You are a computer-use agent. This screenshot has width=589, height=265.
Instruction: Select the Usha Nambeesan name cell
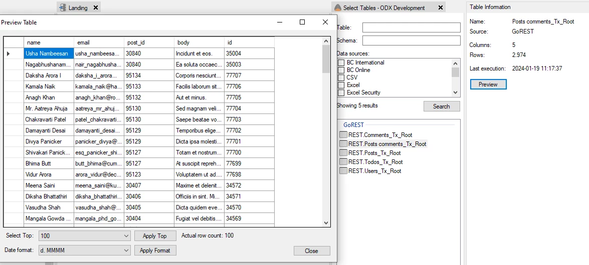[x=49, y=53]
